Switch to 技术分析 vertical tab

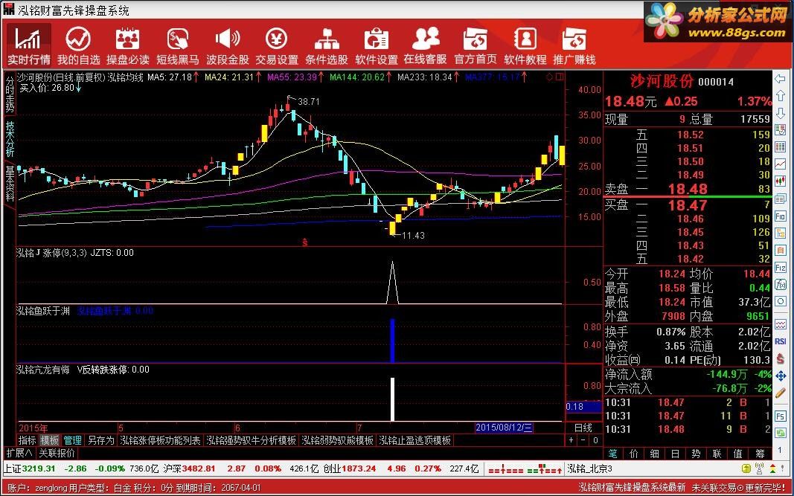click(x=10, y=140)
